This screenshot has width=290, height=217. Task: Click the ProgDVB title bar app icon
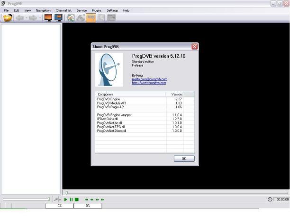coord(3,3)
